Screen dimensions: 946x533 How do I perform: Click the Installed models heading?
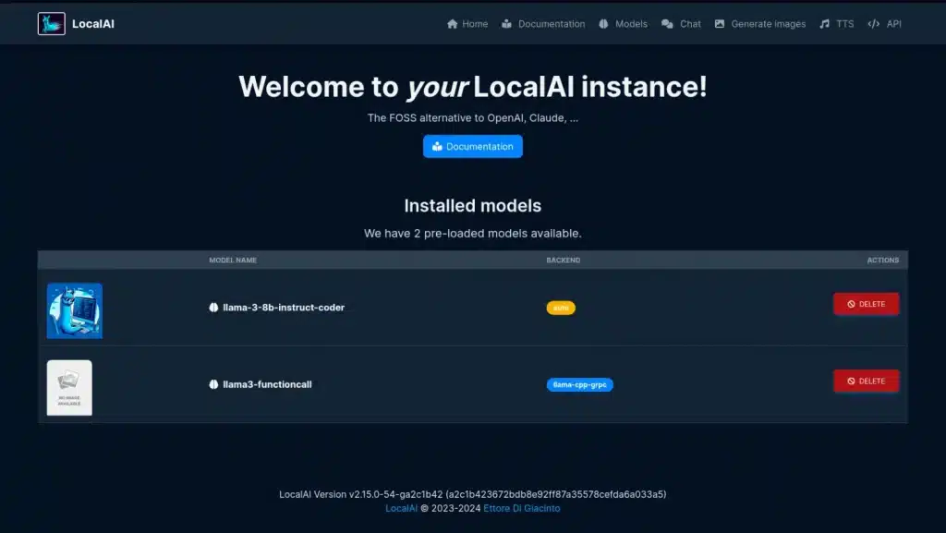click(x=472, y=206)
